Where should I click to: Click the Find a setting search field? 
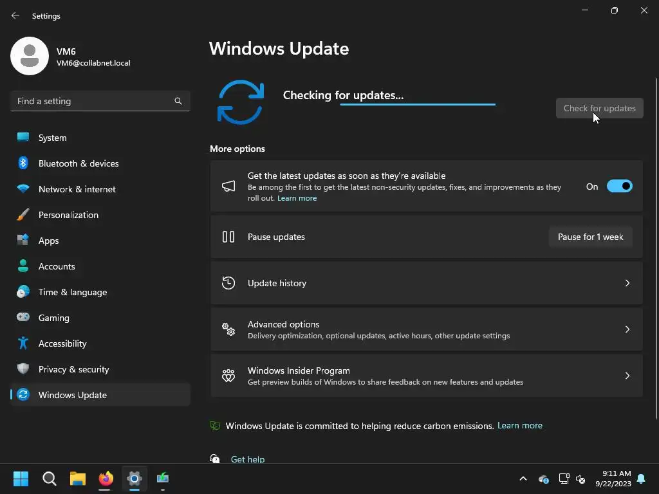click(100, 101)
